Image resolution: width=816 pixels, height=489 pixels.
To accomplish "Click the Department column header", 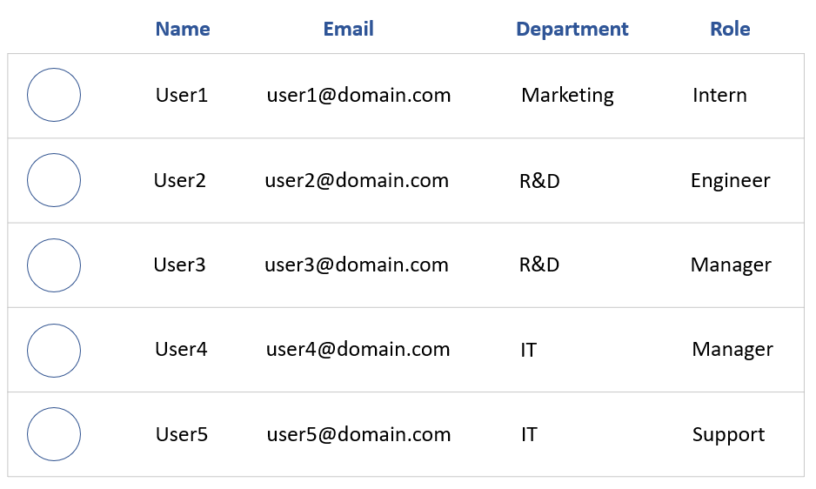I will point(572,30).
